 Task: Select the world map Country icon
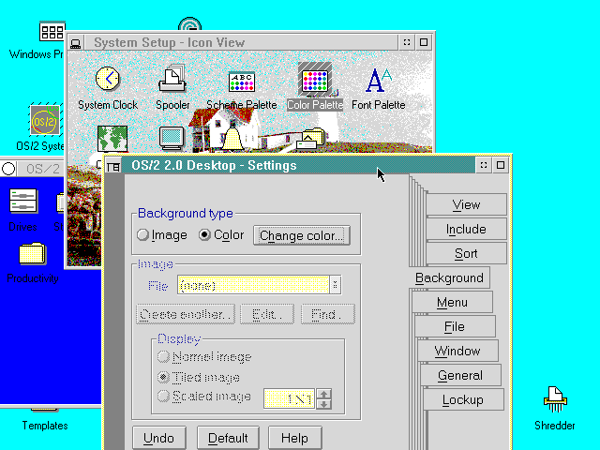pos(112,138)
